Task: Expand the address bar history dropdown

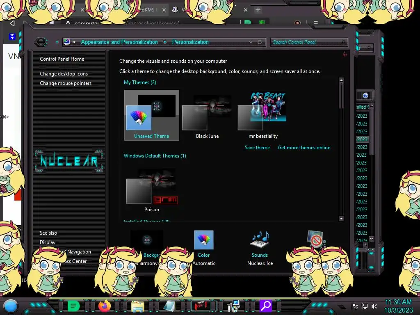Action: (251, 42)
